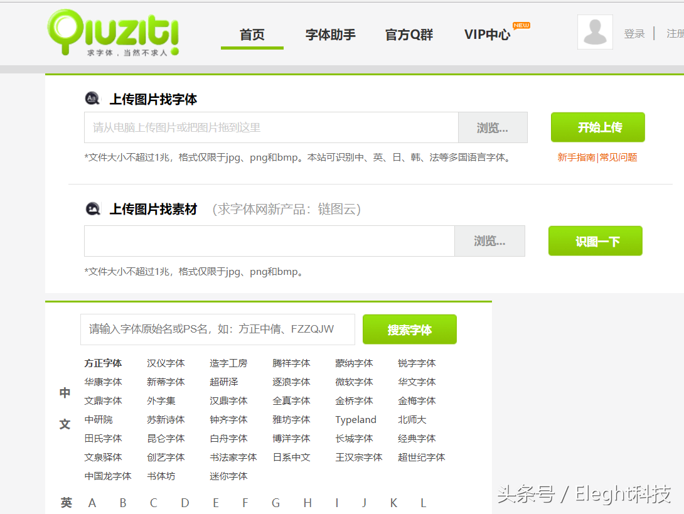The height and width of the screenshot is (514, 684).
Task: Open the 官方Q群 menu item
Action: (x=409, y=35)
